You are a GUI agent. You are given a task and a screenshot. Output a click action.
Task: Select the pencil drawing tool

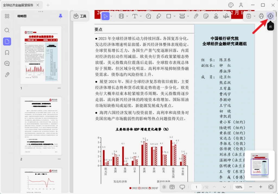(x=159, y=16)
